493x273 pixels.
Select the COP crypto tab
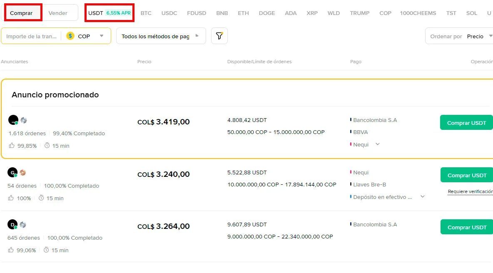[x=385, y=13]
